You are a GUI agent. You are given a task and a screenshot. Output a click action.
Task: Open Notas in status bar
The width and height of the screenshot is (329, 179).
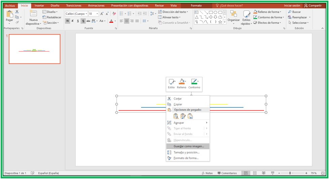(x=207, y=173)
